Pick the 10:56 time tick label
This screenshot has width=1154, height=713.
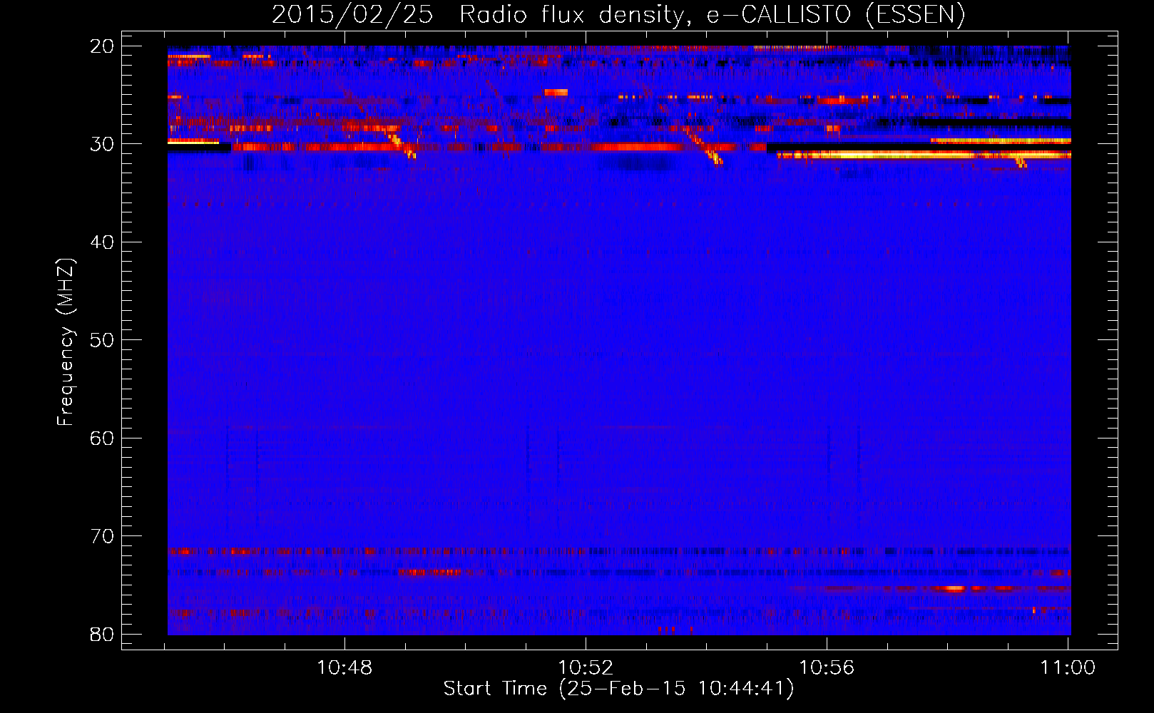point(827,668)
